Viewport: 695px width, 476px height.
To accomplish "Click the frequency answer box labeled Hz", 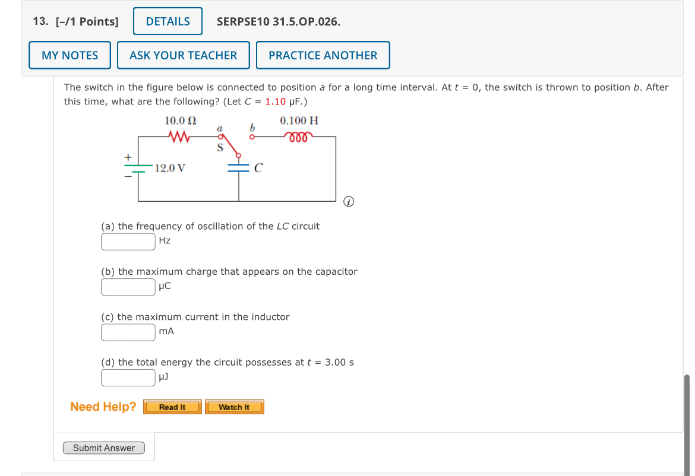I will click(128, 241).
